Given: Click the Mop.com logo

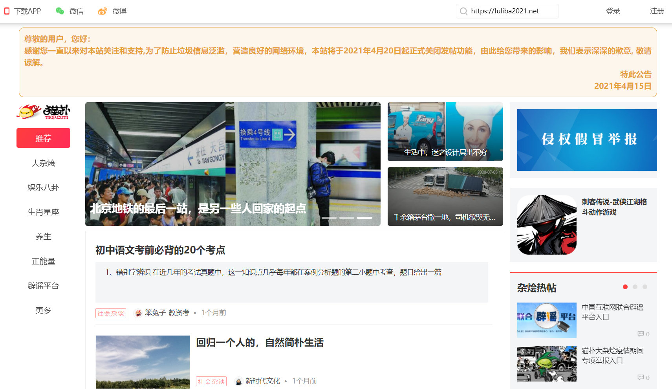Looking at the screenshot, I should [x=43, y=112].
